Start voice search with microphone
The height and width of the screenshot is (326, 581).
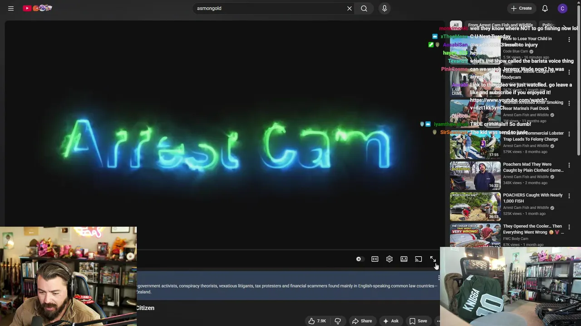[384, 8]
